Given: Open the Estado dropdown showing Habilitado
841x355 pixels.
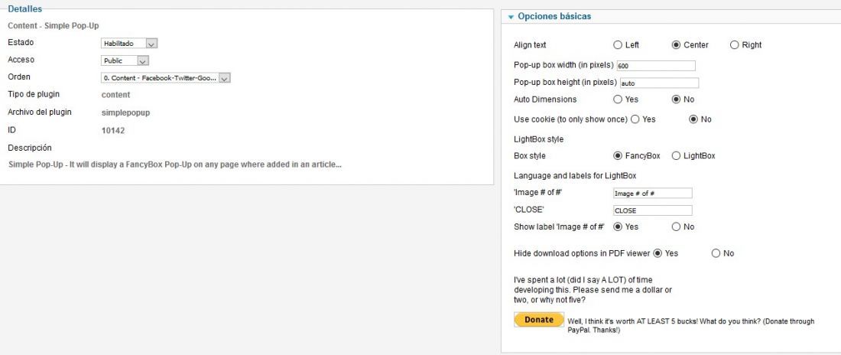Looking at the screenshot, I should coord(129,44).
